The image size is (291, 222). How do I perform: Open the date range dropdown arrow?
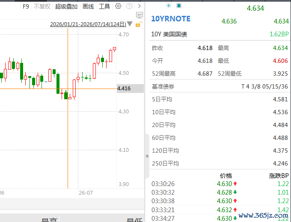coord(130,24)
